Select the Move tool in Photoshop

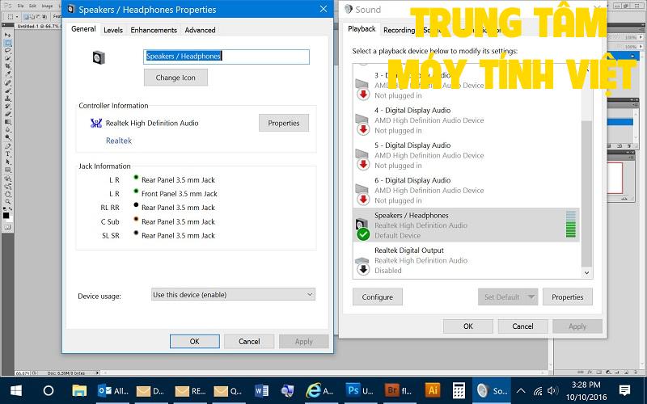(x=7, y=35)
